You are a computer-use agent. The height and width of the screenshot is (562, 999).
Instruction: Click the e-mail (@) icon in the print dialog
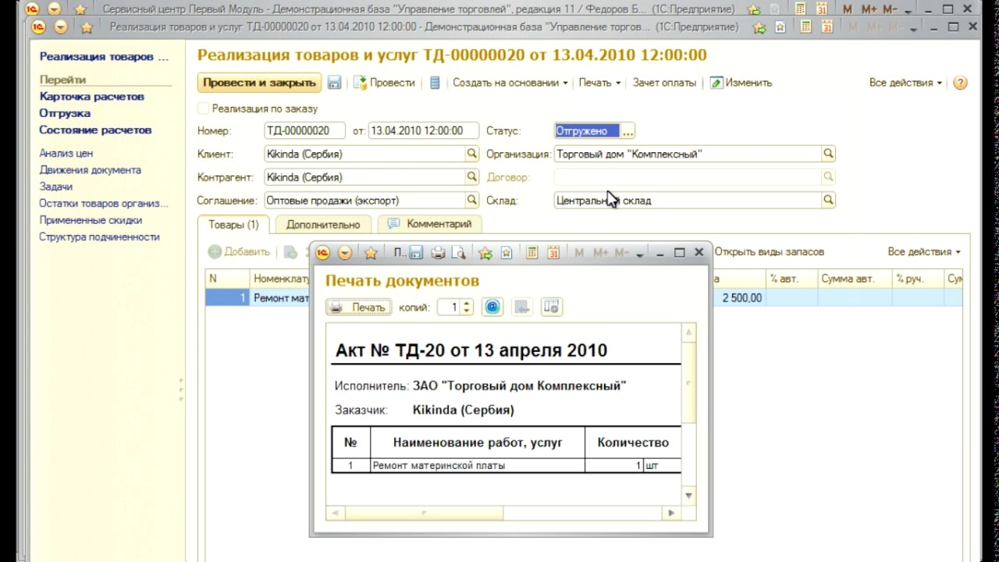[492, 307]
